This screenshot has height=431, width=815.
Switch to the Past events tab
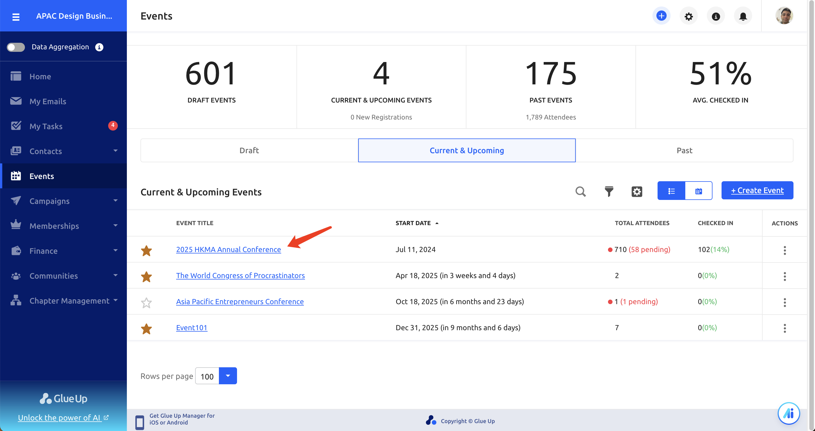pos(684,150)
